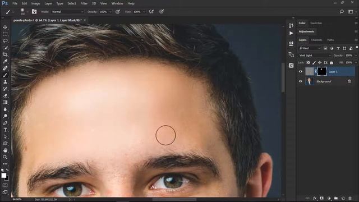Open the brush Opacity slider dropdown arrow
Viewport: 359px width, 202px height.
[x=111, y=11]
